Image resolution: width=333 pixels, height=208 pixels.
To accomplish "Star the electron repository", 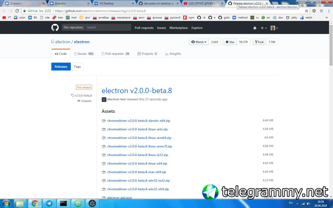I will coord(230,42).
